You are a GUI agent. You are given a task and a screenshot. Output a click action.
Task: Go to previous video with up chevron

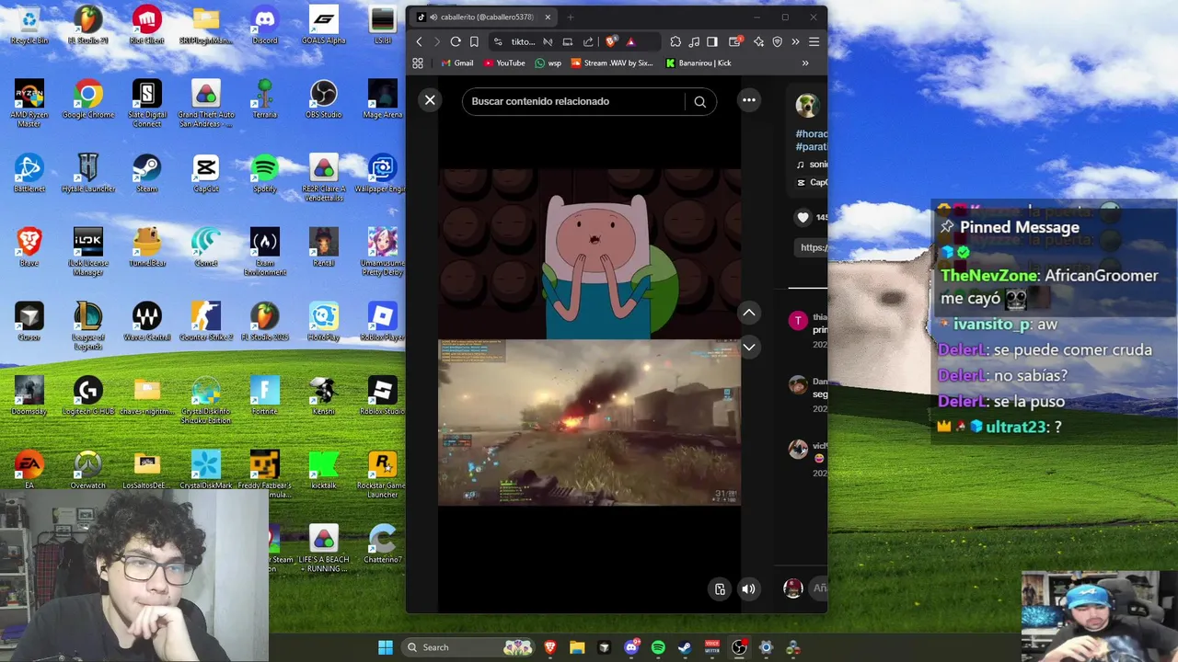click(749, 313)
